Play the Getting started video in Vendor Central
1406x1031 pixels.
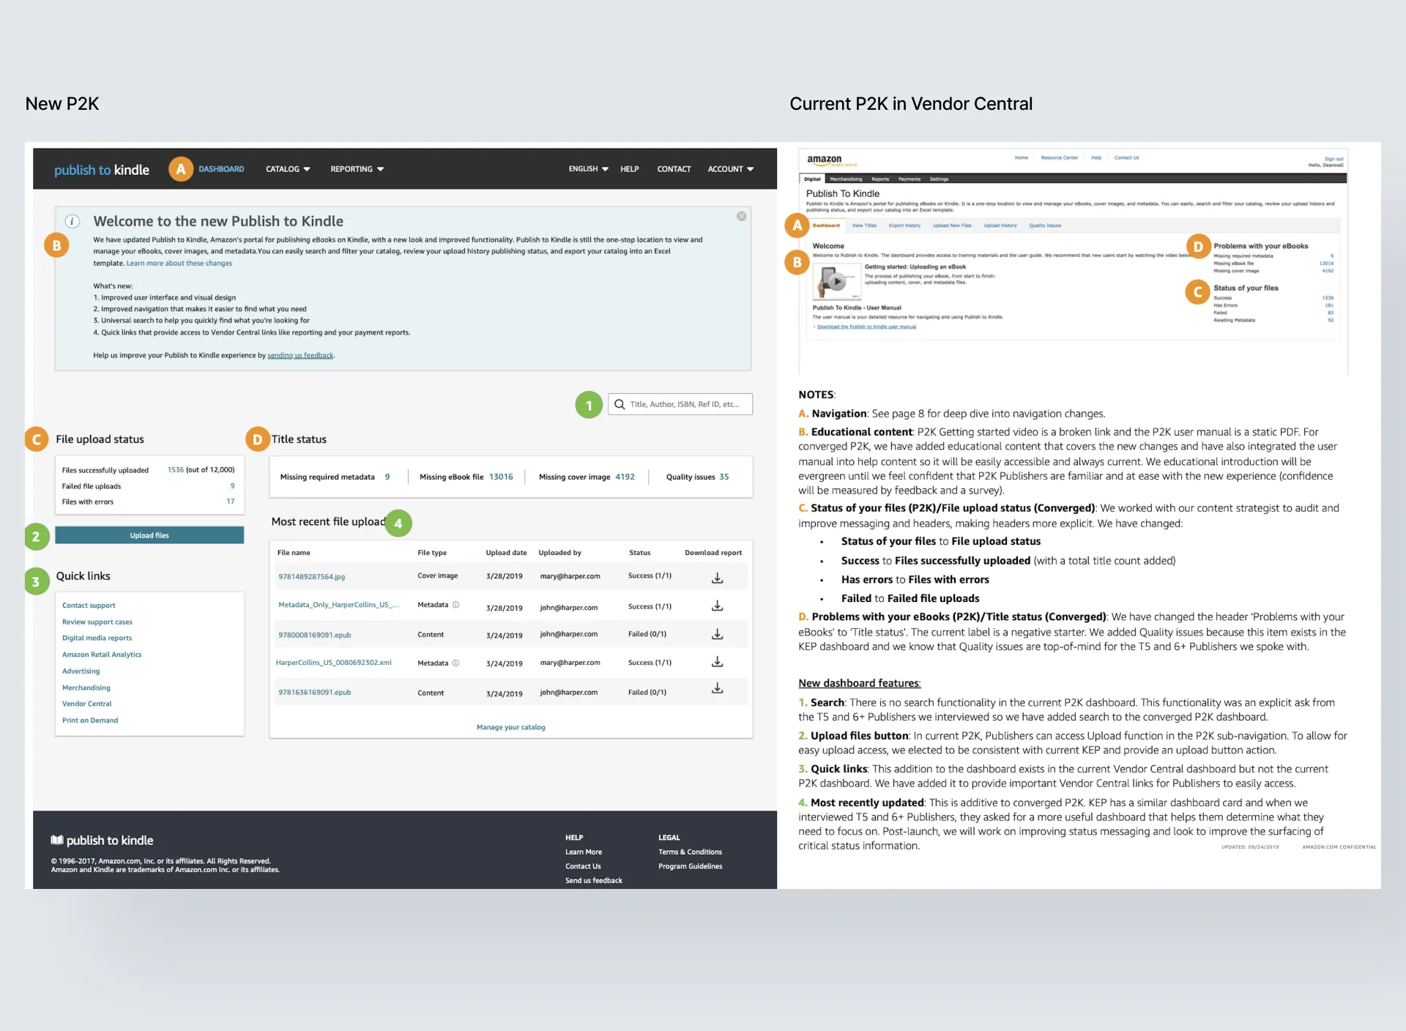836,281
